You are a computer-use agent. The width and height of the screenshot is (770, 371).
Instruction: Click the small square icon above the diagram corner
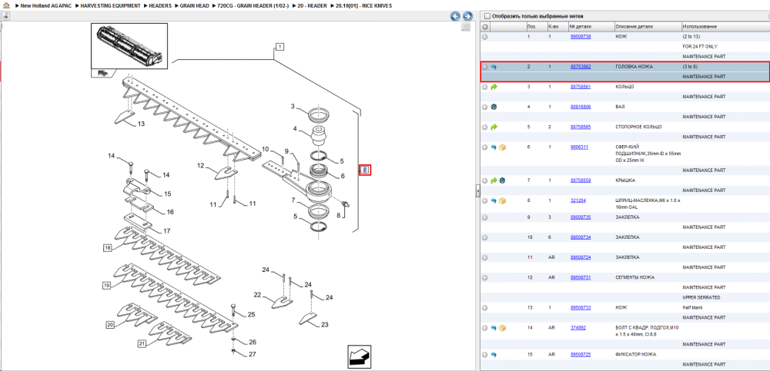(466, 28)
